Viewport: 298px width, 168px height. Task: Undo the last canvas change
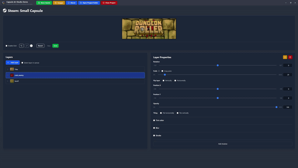(x=21, y=46)
